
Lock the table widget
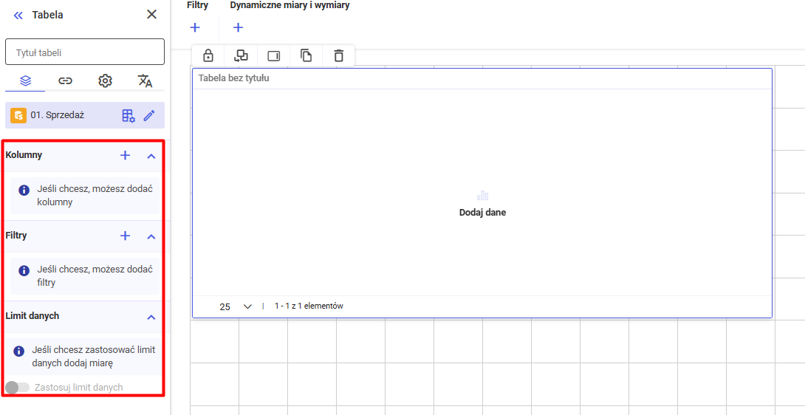point(208,55)
